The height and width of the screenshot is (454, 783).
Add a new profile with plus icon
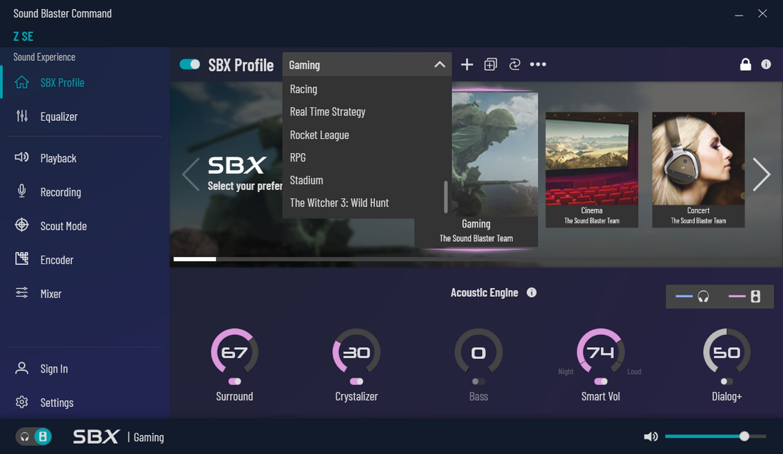(467, 65)
